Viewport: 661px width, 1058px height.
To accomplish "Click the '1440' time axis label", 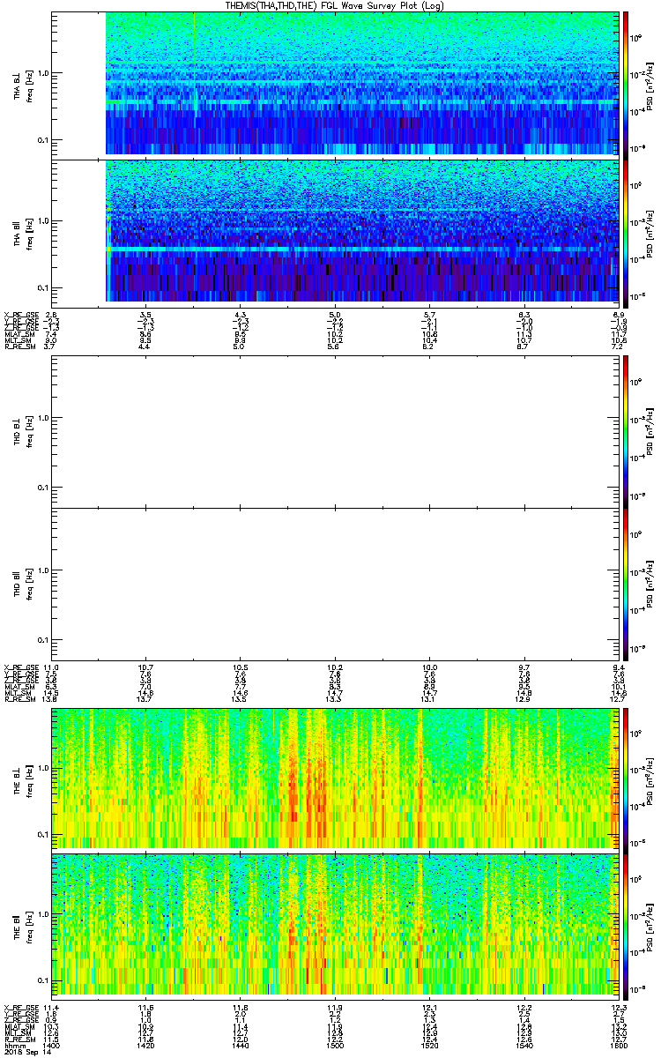I will pyautogui.click(x=241, y=1045).
